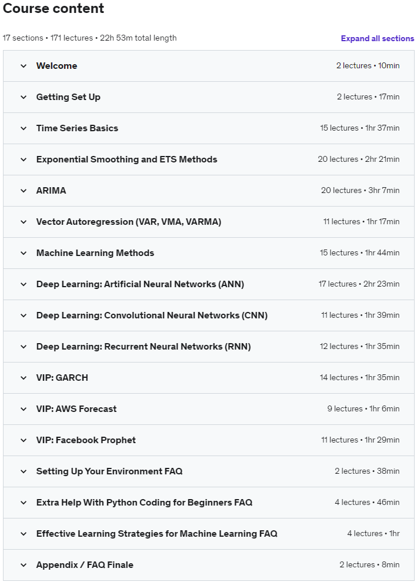Expand the VIP: GARCH chevron

click(24, 378)
